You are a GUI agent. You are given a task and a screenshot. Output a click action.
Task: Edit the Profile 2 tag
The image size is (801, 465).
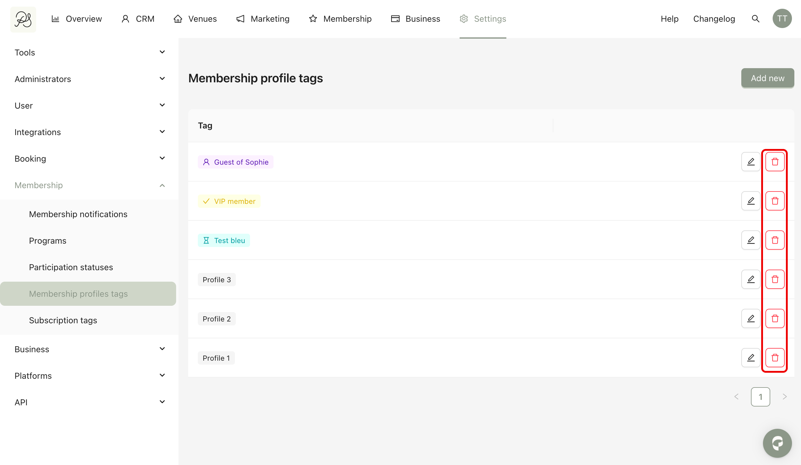coord(750,318)
